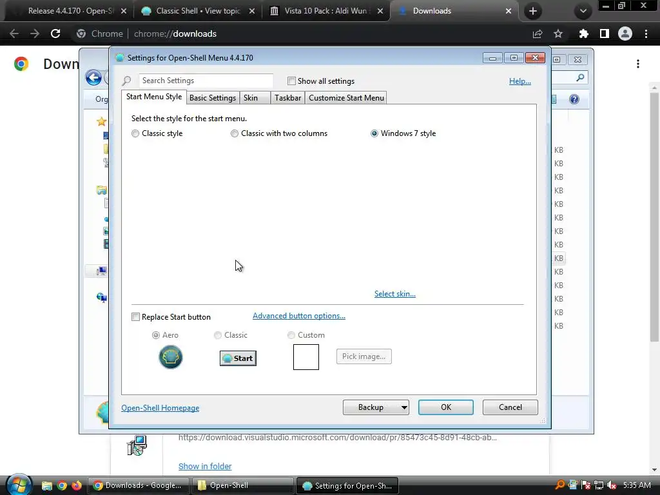Select the Classic style radio option
This screenshot has width=660, height=495.
(x=135, y=133)
